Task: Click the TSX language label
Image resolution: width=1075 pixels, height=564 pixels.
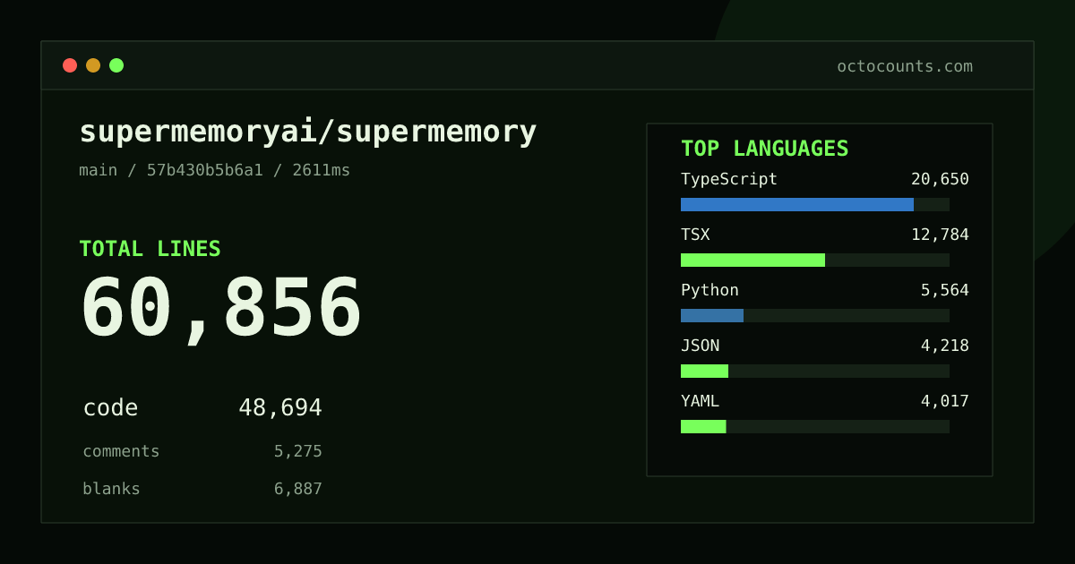Action: click(695, 235)
